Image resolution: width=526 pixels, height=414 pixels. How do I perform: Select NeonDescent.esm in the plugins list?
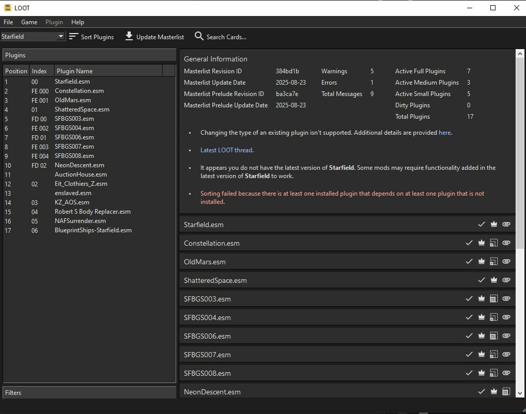[x=89, y=165]
